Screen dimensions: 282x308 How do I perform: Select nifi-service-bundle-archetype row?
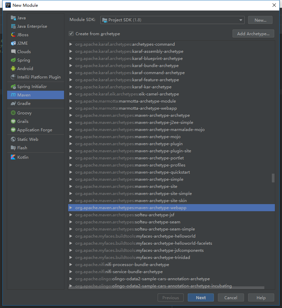click(171, 272)
